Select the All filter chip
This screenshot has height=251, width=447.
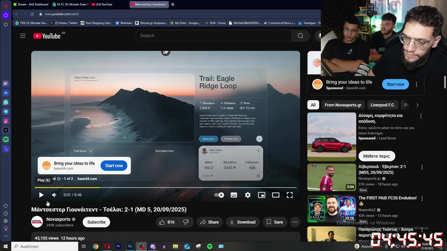click(x=313, y=105)
